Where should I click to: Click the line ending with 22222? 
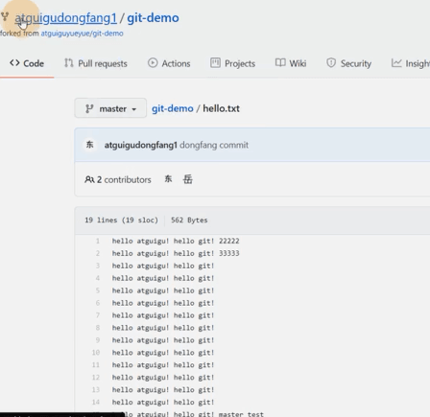[x=176, y=241]
